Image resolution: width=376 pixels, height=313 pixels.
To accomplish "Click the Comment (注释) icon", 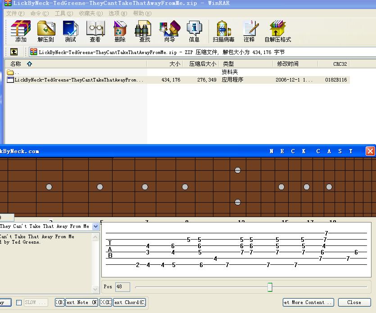I will [249, 32].
